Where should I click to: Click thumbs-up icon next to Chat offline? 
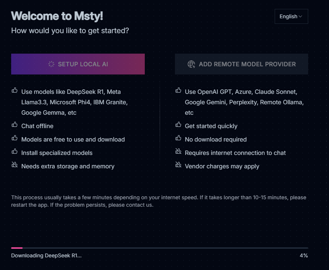pyautogui.click(x=15, y=125)
